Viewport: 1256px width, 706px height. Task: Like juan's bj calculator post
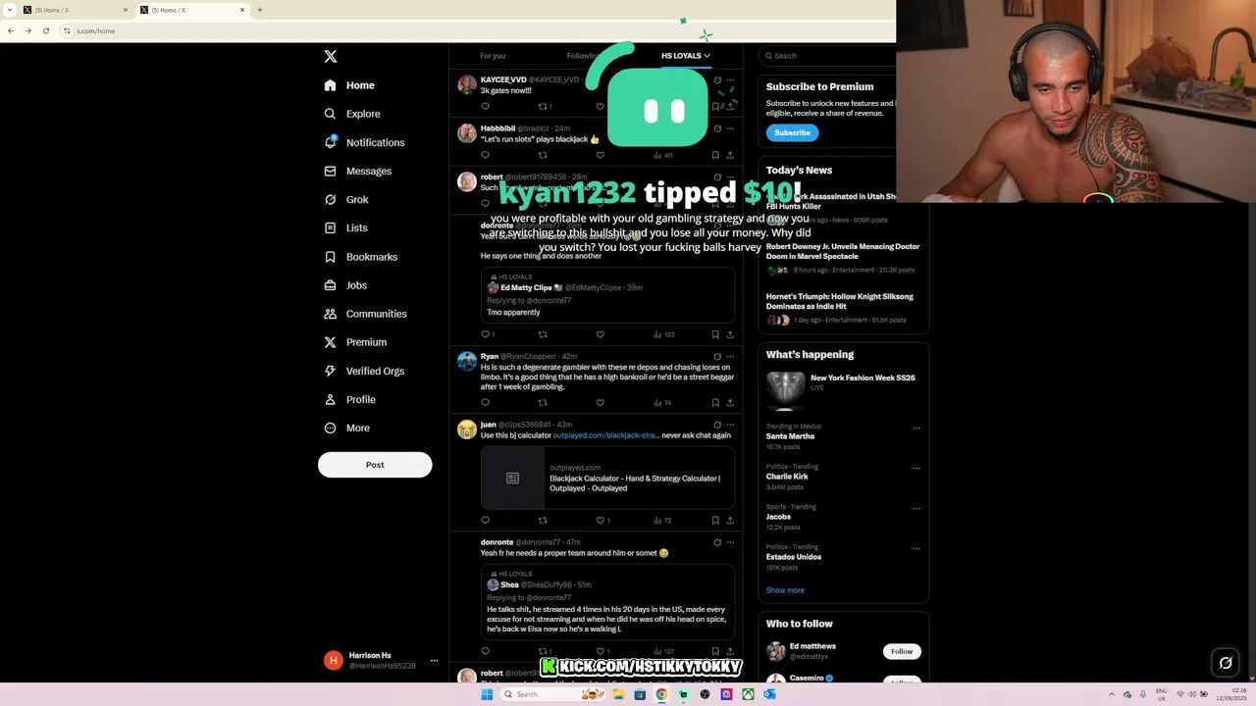(602, 520)
